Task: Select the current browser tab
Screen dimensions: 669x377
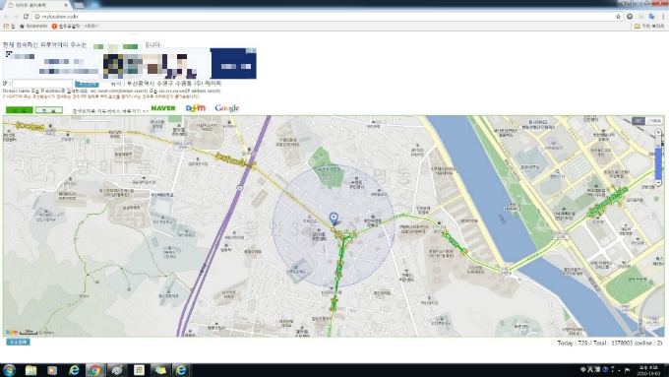Action: (x=37, y=5)
